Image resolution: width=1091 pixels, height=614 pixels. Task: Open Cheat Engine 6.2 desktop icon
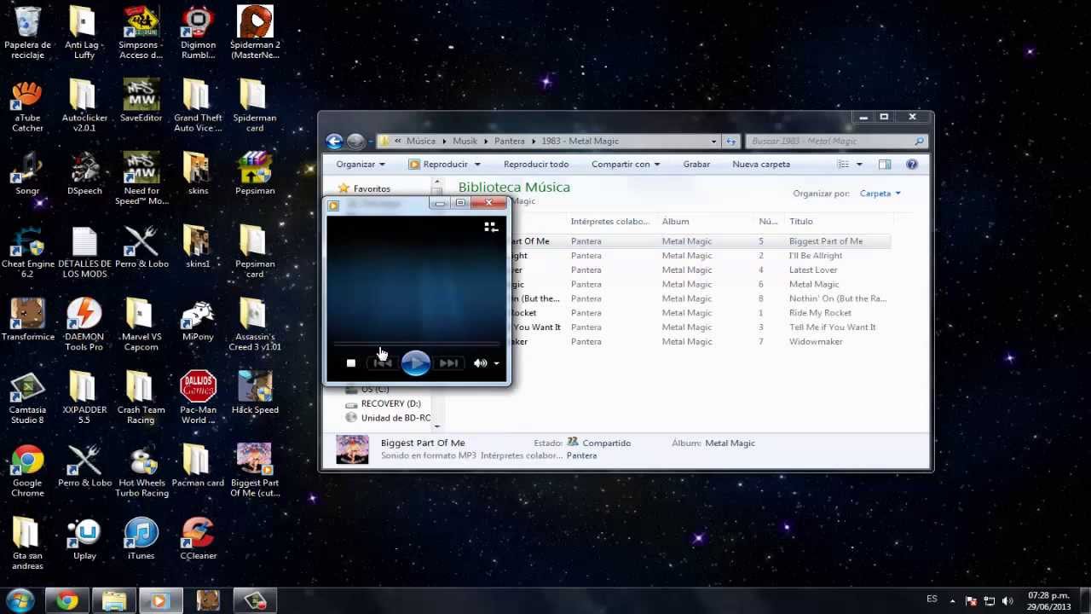point(27,252)
